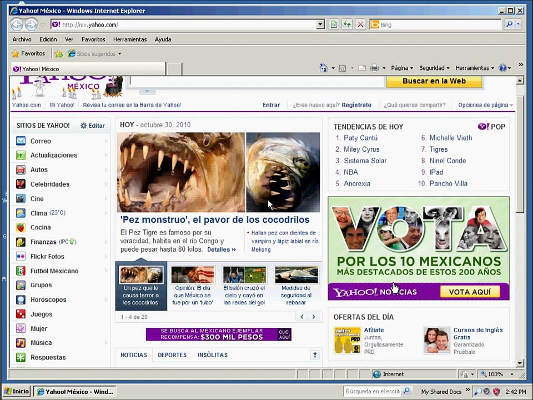Open the Página command bar dropdown
533x400 pixels.
(x=402, y=68)
